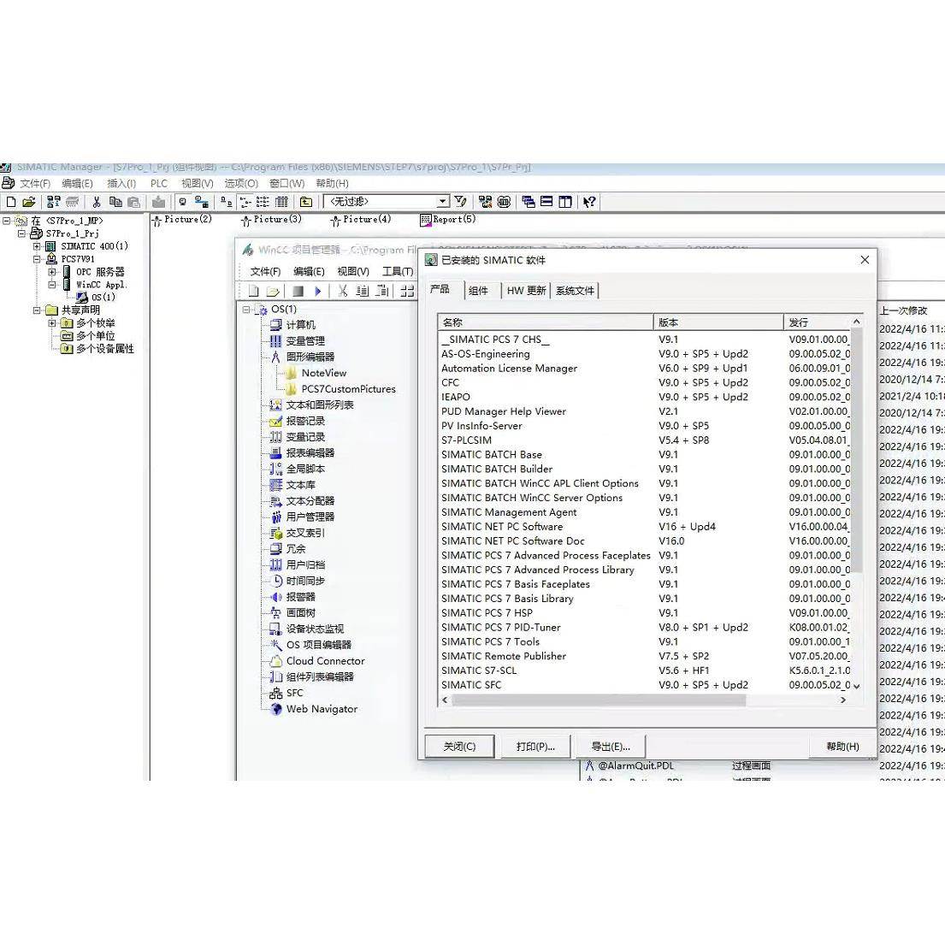Click the 导出(E)... button
The image size is (945, 945).
tap(611, 746)
